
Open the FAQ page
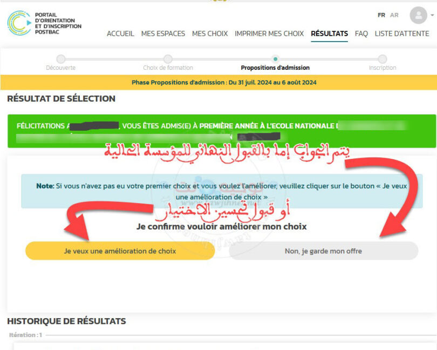[361, 33]
